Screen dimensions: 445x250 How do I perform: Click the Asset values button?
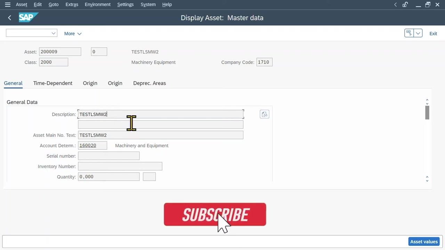pyautogui.click(x=424, y=241)
